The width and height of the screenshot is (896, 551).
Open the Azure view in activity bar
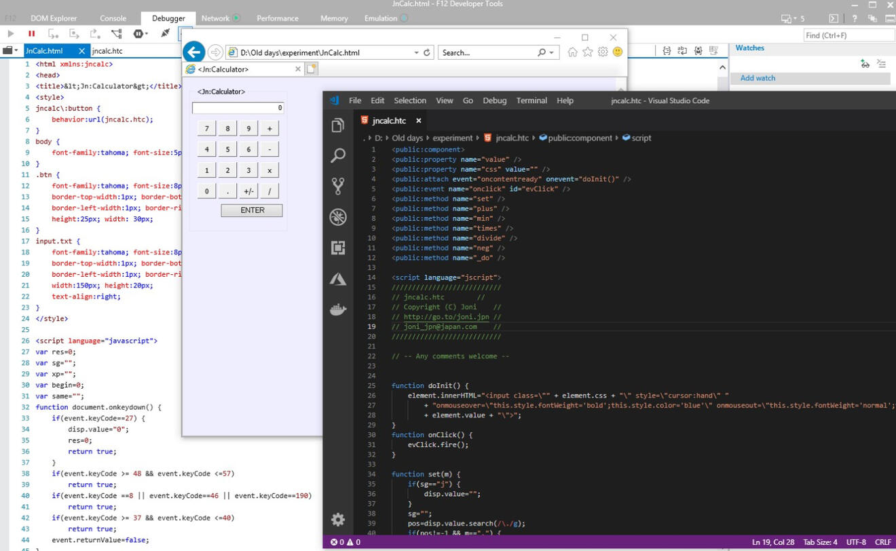(338, 280)
